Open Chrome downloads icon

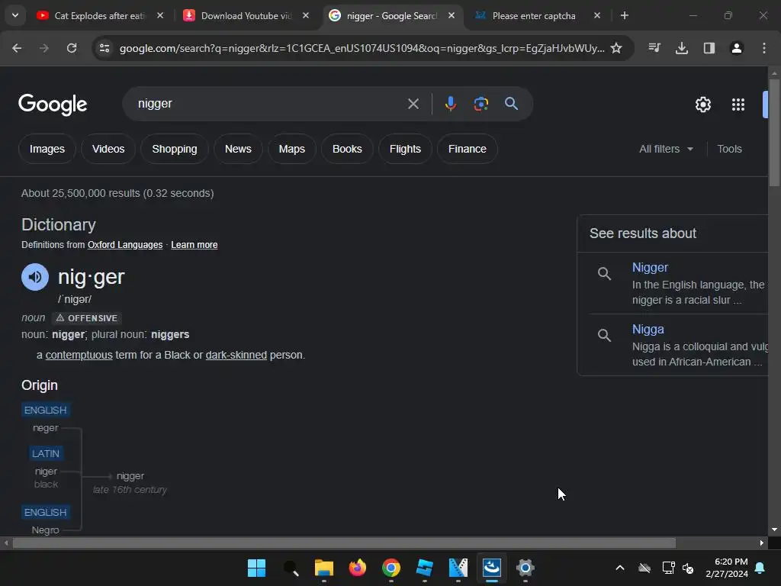pos(682,48)
